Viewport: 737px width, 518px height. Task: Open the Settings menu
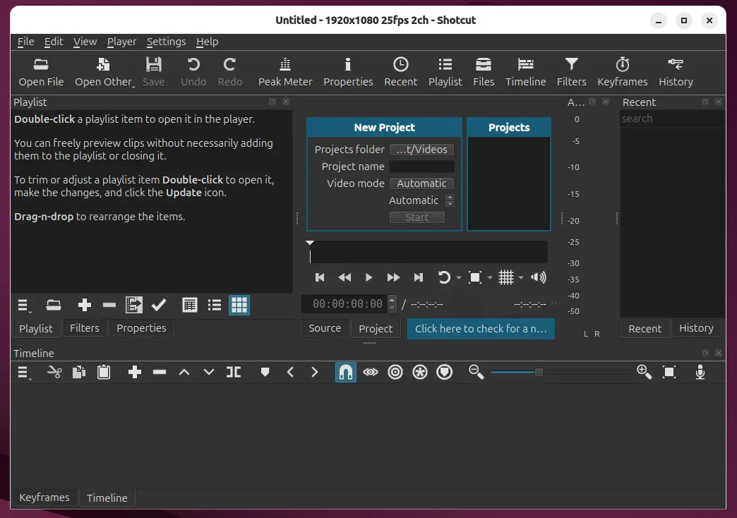[x=166, y=42]
